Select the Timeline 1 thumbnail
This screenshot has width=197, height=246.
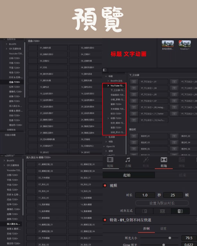click(184, 44)
